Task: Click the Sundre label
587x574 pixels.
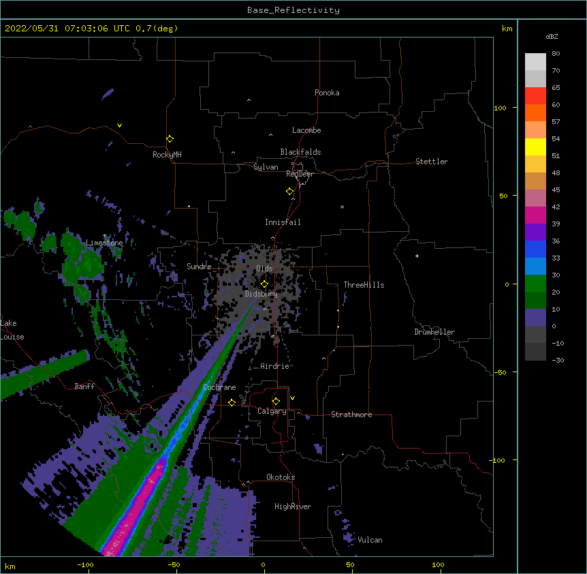Action: [199, 267]
